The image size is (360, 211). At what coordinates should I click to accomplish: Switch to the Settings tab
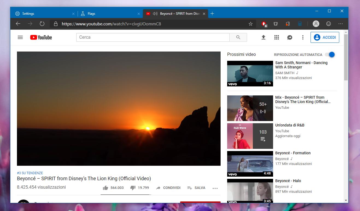click(44, 14)
